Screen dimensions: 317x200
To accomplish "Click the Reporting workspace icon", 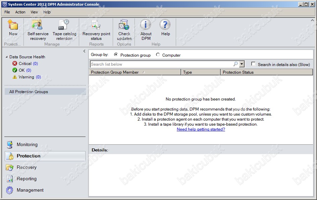I will point(9,179).
